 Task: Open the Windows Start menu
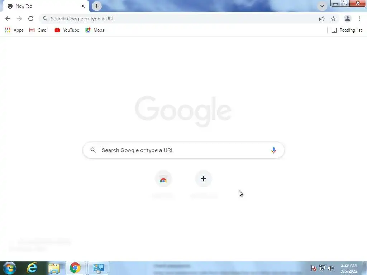(x=9, y=268)
